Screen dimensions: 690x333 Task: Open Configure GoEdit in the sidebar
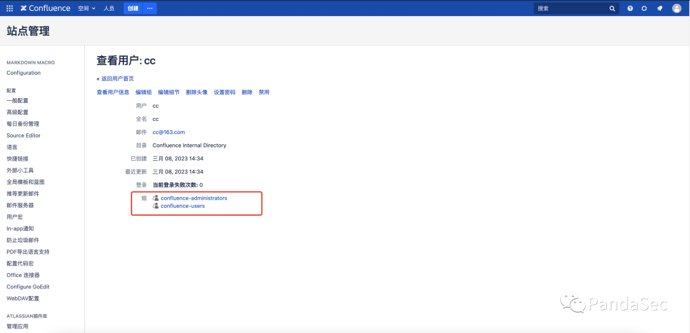[x=28, y=287]
